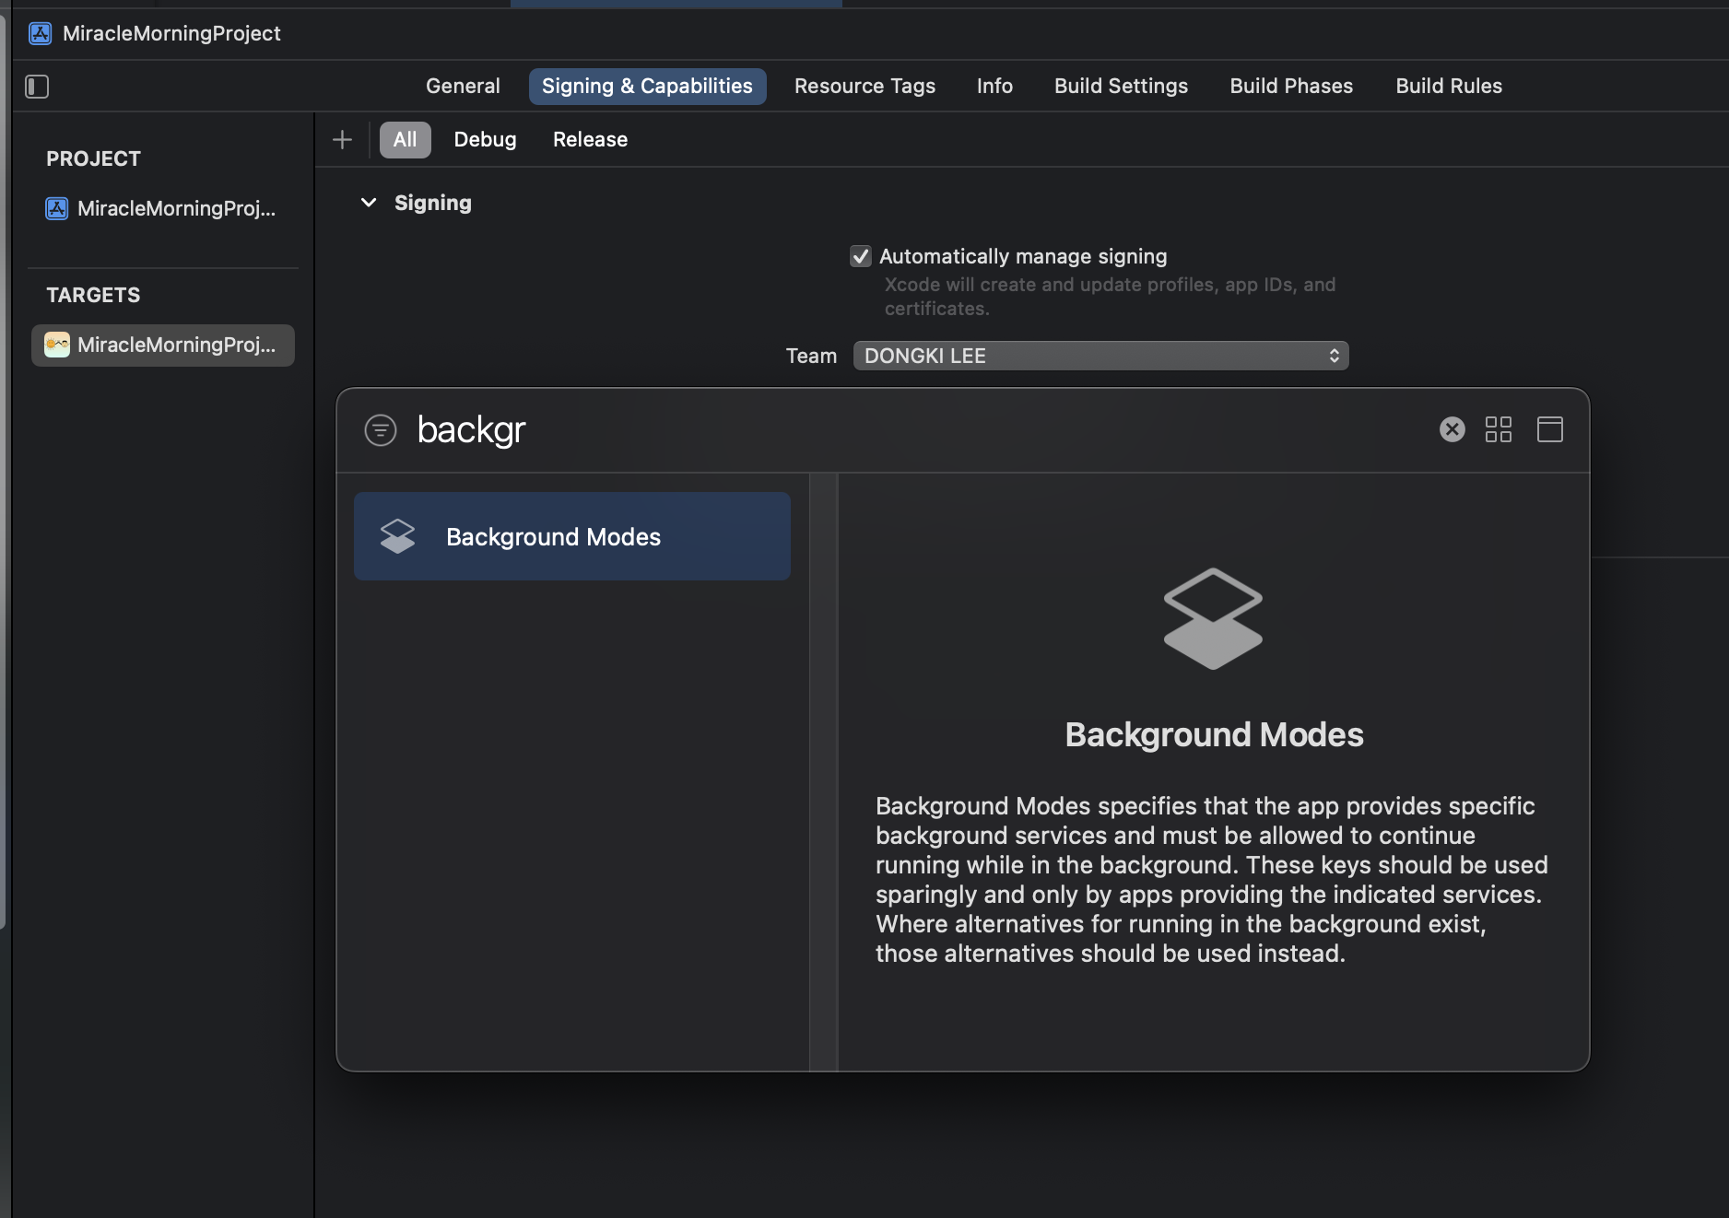Viewport: 1729px width, 1218px height.
Task: Click the Team field label
Action: (x=811, y=356)
